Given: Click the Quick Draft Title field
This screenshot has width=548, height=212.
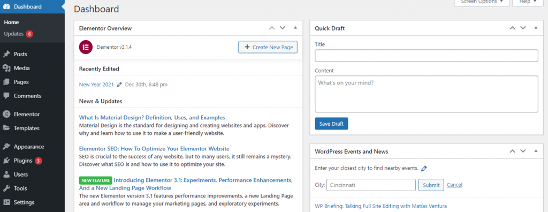Looking at the screenshot, I should [427, 56].
